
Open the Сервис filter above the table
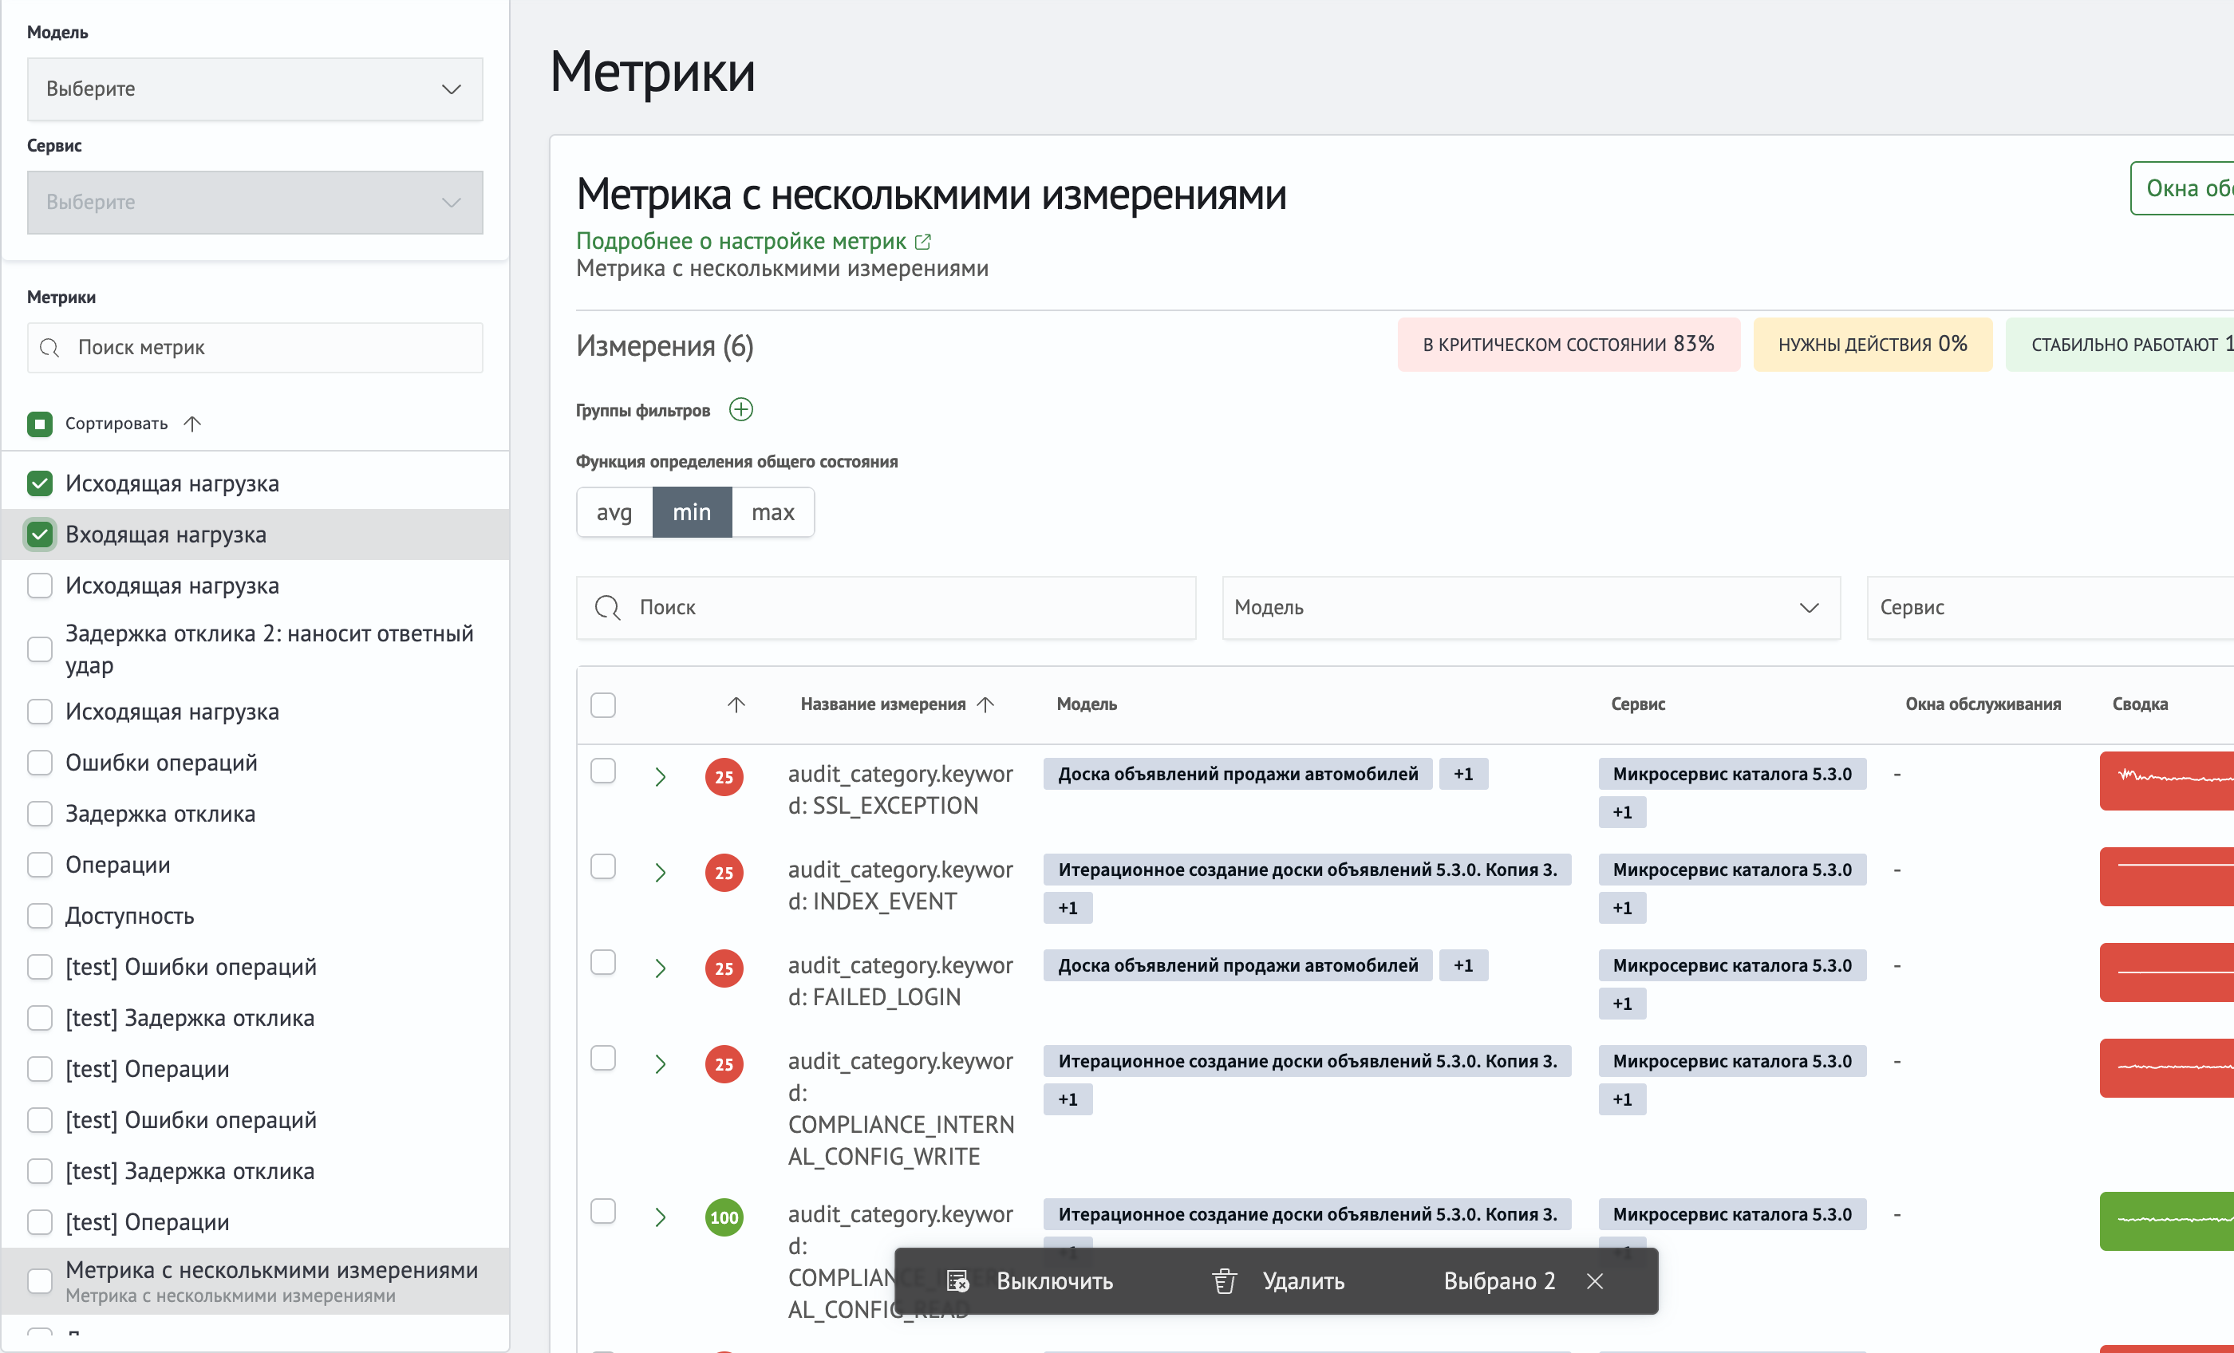(x=2050, y=608)
